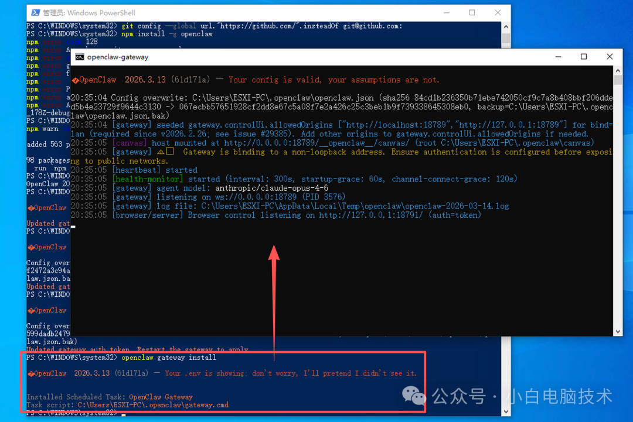Maximize the openclaw-gateway window
Image resolution: width=633 pixels, height=422 pixels.
coord(584,57)
